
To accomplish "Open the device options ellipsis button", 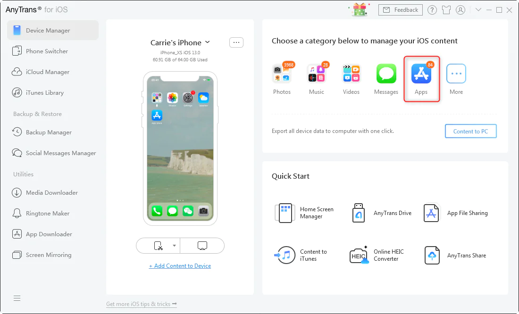I will (236, 42).
